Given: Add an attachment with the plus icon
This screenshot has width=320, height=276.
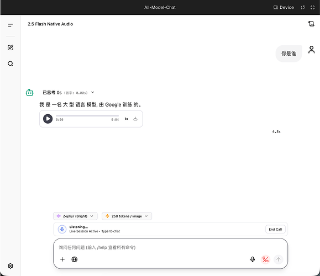Looking at the screenshot, I should pos(62,259).
